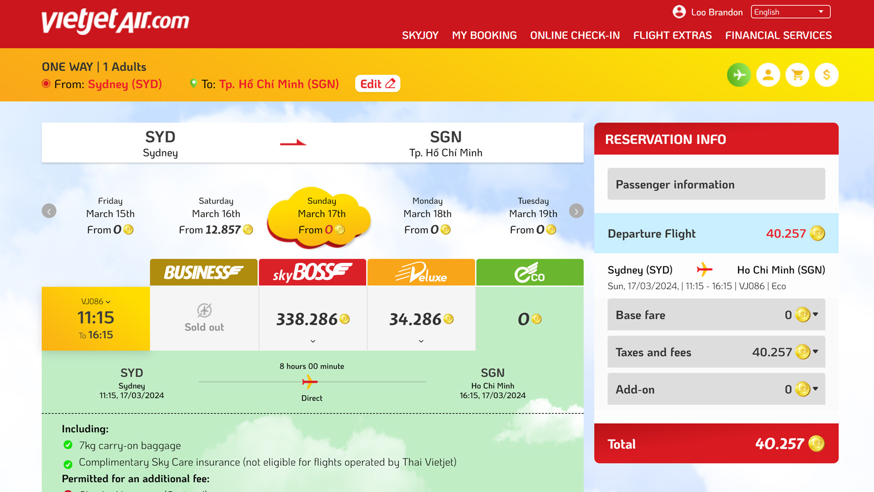
Task: Click the direct flight plane icon
Action: click(310, 382)
